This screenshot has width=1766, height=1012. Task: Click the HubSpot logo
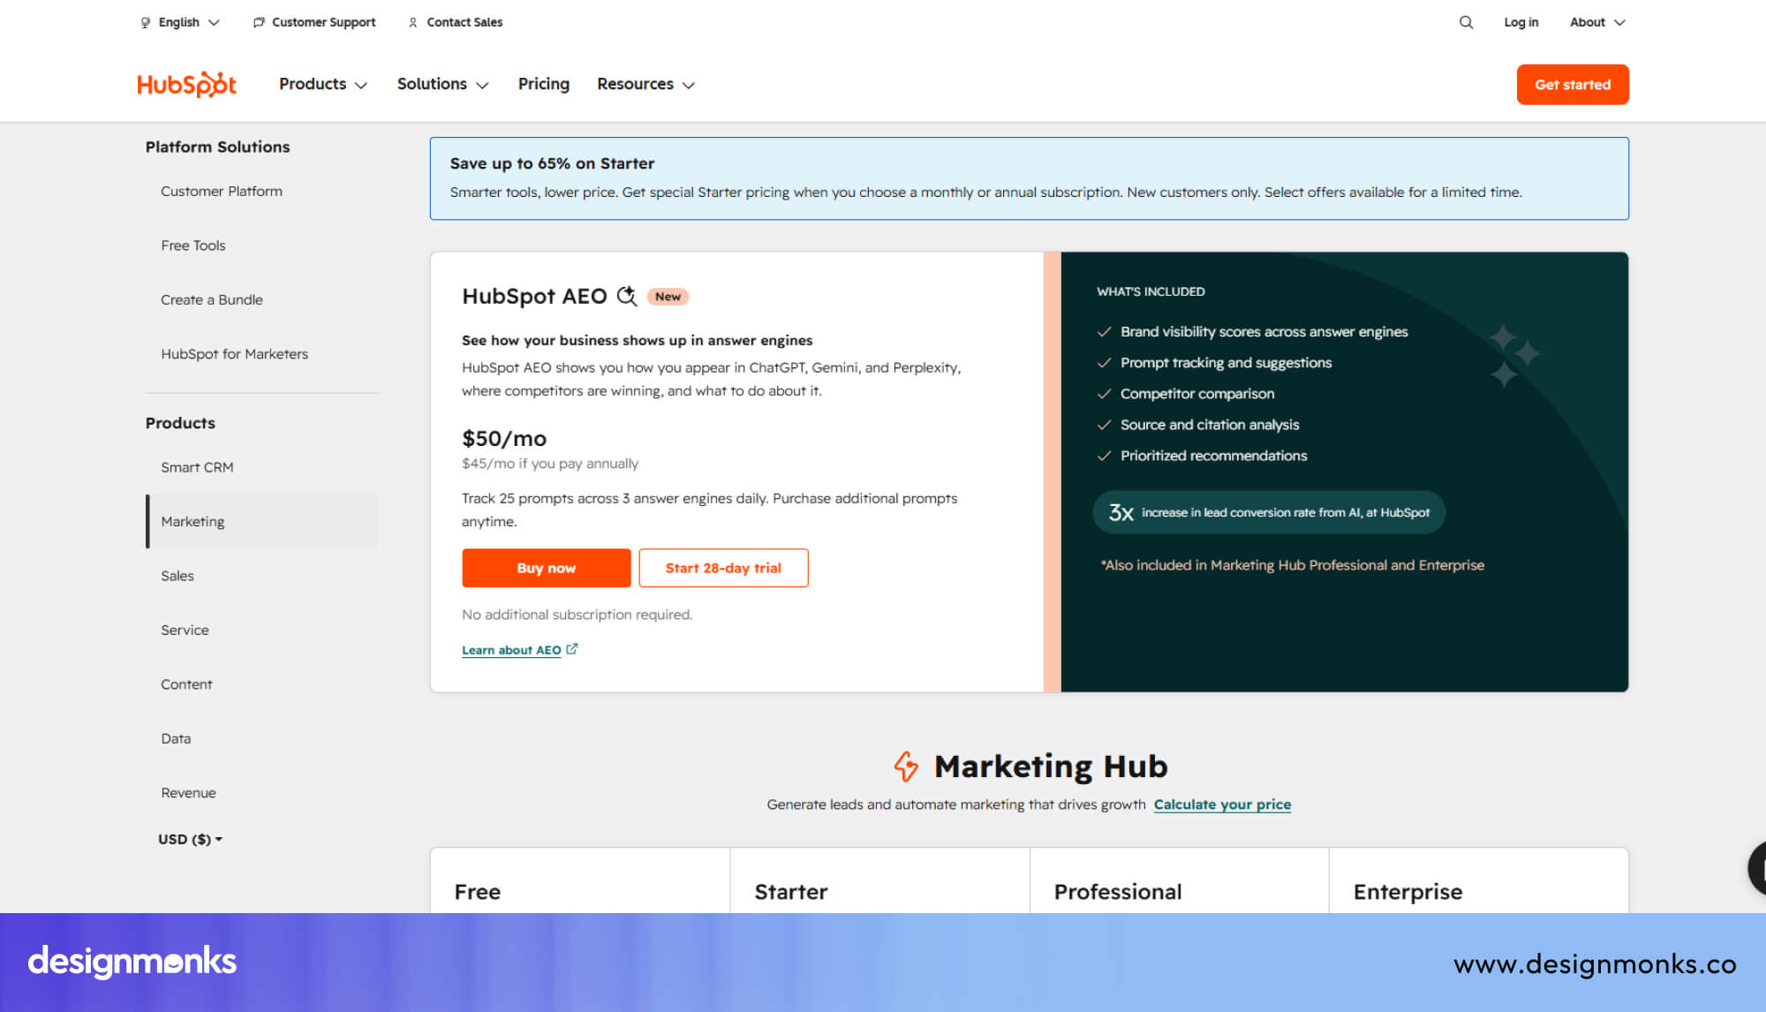click(186, 84)
